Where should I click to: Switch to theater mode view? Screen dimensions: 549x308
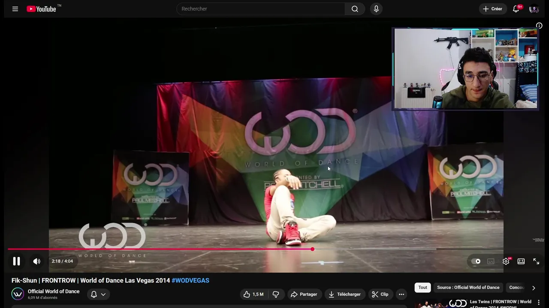[521, 261]
